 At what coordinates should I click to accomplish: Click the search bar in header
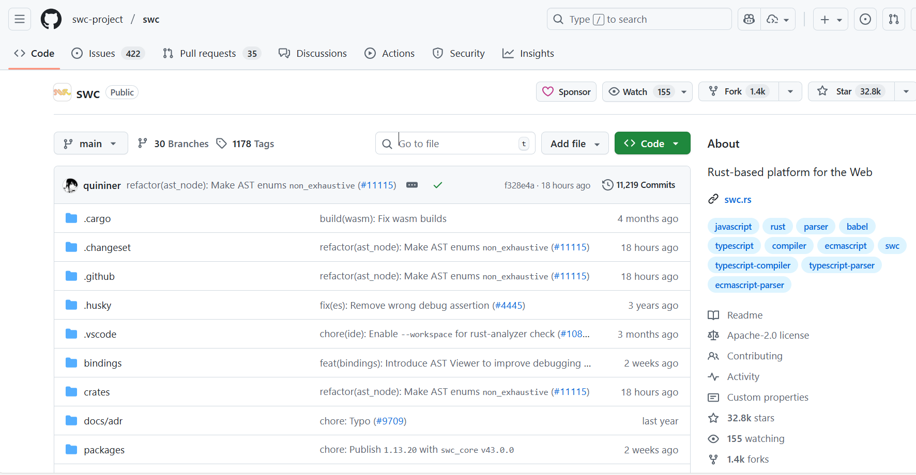(x=639, y=19)
